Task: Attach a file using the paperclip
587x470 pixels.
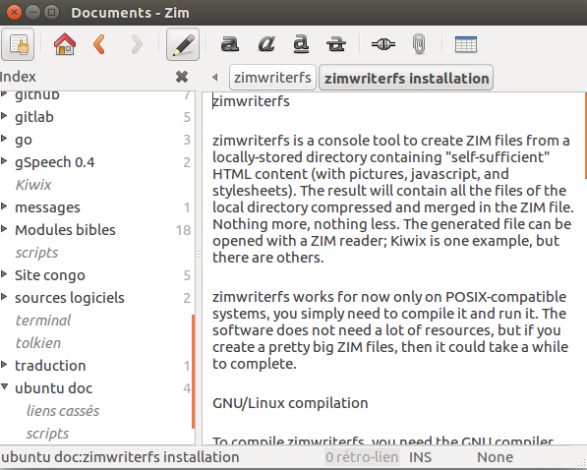Action: click(x=419, y=44)
